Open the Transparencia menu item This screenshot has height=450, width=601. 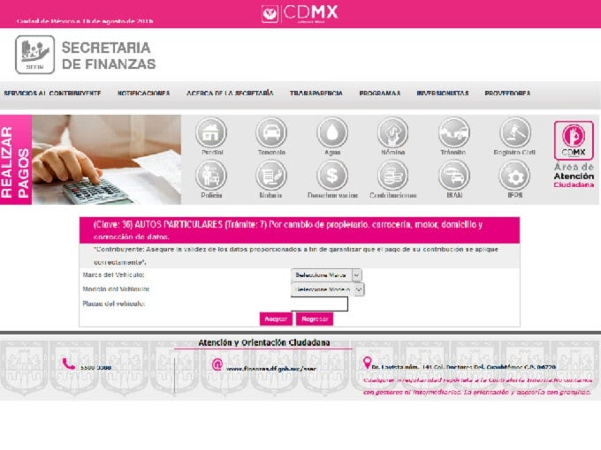point(316,93)
